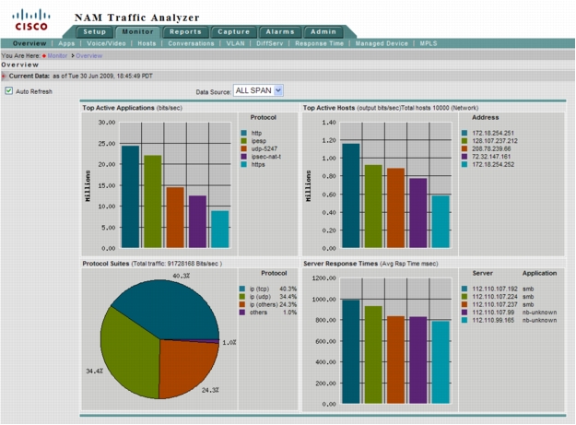Select server 112.110.107.99
Viewport: 576px width, 425px height.
[x=493, y=313]
